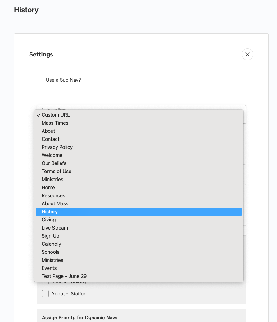Select Custom URL from the dropdown list
The height and width of the screenshot is (322, 277).
click(56, 115)
